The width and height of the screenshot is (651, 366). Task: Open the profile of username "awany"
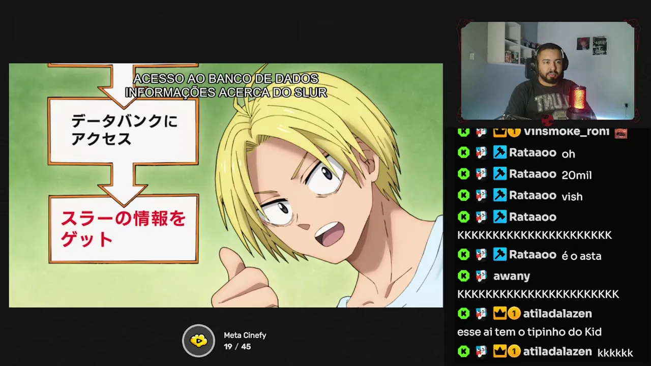(512, 276)
